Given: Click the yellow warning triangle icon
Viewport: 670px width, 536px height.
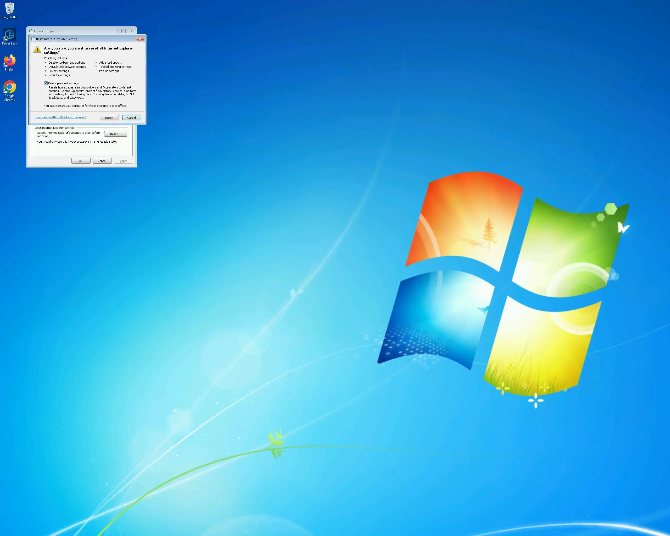Looking at the screenshot, I should [x=37, y=49].
